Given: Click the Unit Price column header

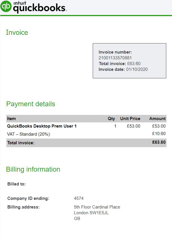Looking at the screenshot, I should (x=130, y=119).
